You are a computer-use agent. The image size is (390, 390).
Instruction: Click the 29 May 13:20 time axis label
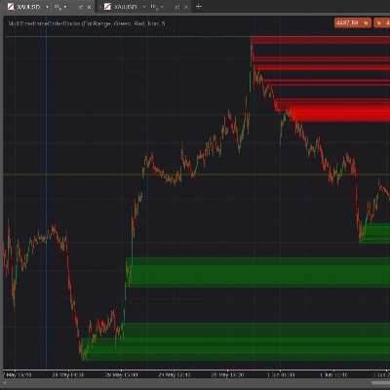[227, 374]
